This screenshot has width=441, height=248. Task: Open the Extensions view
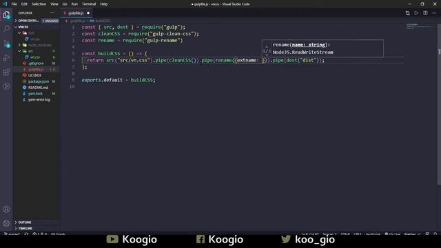pyautogui.click(x=6, y=72)
